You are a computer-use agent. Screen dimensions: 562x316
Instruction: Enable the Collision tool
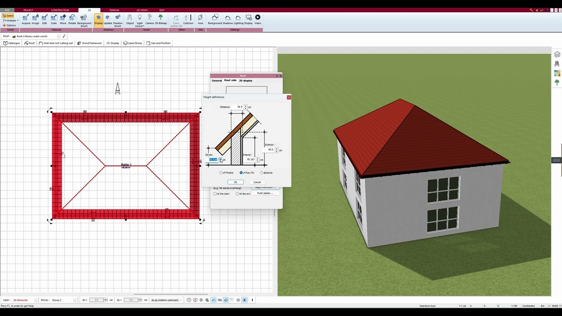point(188,19)
